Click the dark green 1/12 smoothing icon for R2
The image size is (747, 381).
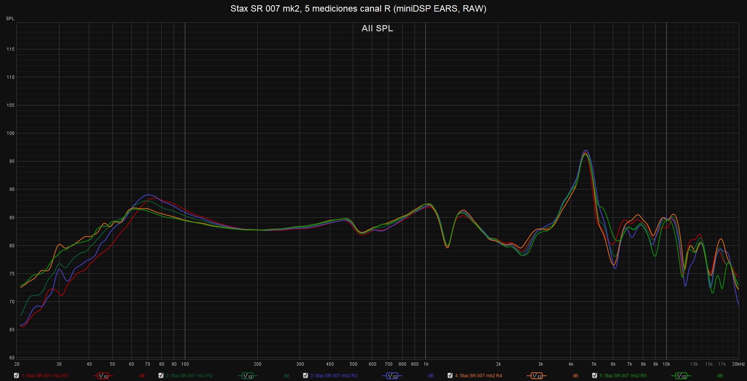(248, 376)
